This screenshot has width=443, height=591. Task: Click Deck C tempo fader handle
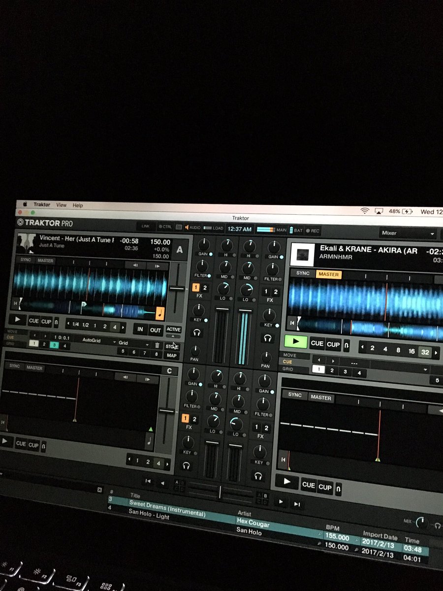(166, 411)
